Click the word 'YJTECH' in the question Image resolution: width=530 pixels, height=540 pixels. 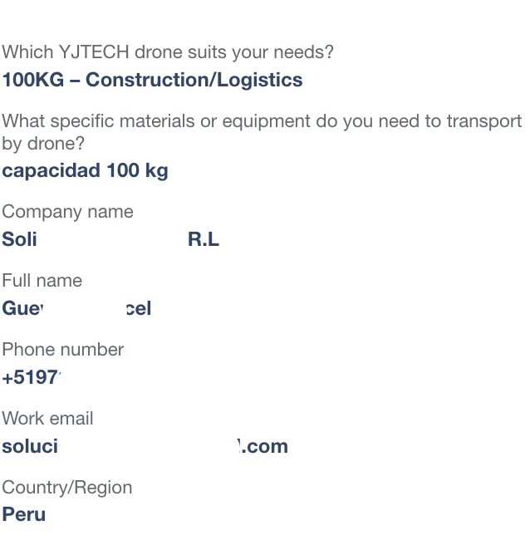(94, 52)
